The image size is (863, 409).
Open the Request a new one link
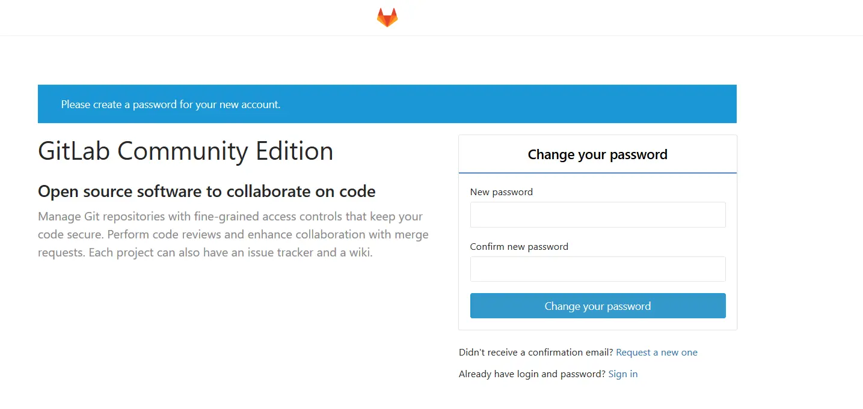pyautogui.click(x=657, y=353)
